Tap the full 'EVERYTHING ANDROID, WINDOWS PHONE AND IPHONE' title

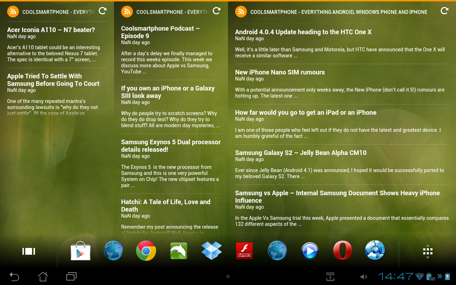(x=339, y=12)
